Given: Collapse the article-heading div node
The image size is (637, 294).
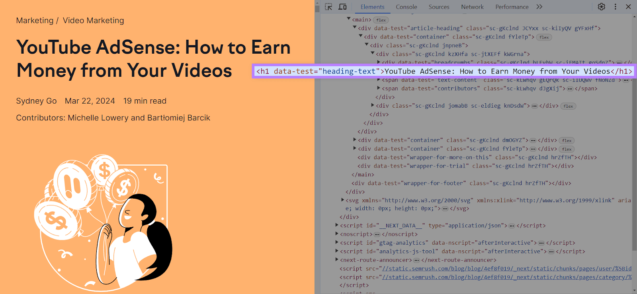Looking at the screenshot, I should point(355,27).
